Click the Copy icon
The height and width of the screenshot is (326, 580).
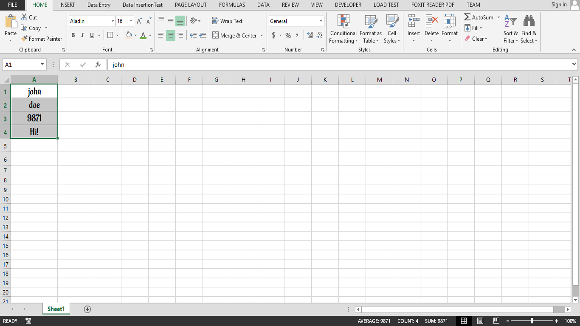tap(24, 28)
